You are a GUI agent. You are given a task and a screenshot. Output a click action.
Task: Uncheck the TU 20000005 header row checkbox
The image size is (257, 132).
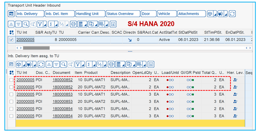pos(11,40)
